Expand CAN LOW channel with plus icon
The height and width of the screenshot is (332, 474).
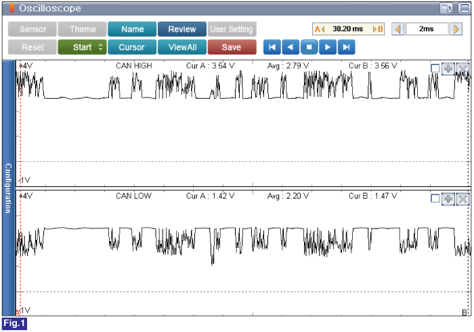pyautogui.click(x=448, y=199)
